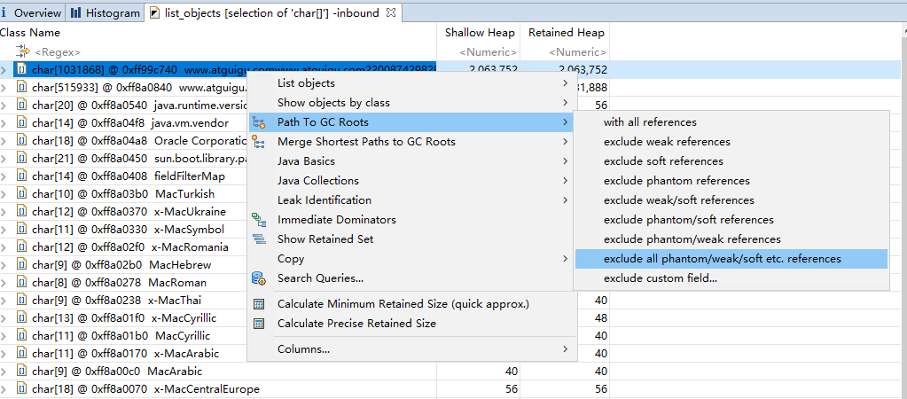Click the array icon for char[515933]
The height and width of the screenshot is (399, 907).
21,88
